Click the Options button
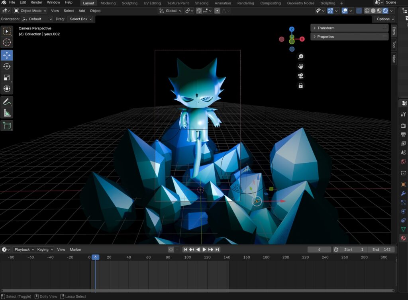Viewport: 408px width, 300px height. [x=384, y=19]
